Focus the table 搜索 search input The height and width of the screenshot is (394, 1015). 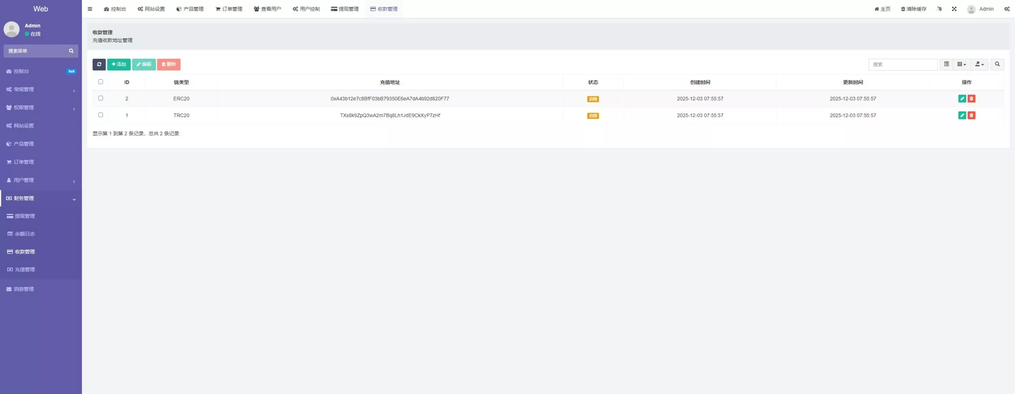coord(903,64)
